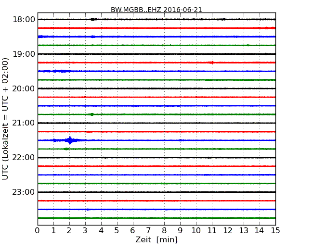
Task: Click x-axis tick label 3
Action: click(x=85, y=231)
